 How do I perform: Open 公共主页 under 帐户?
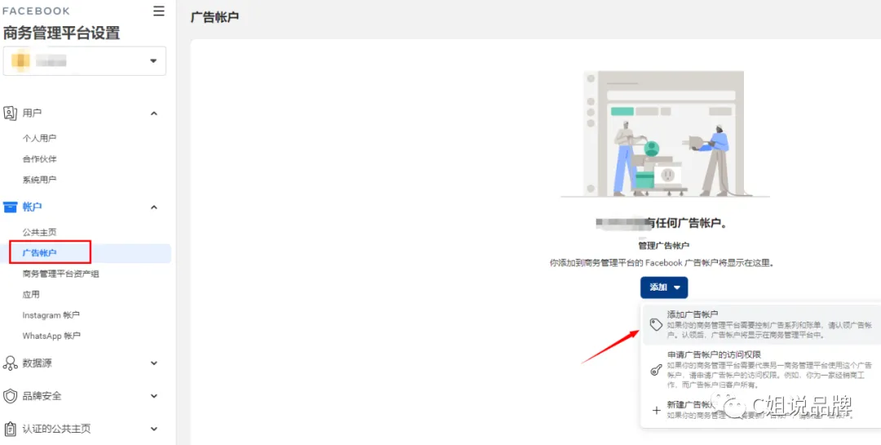click(x=39, y=233)
